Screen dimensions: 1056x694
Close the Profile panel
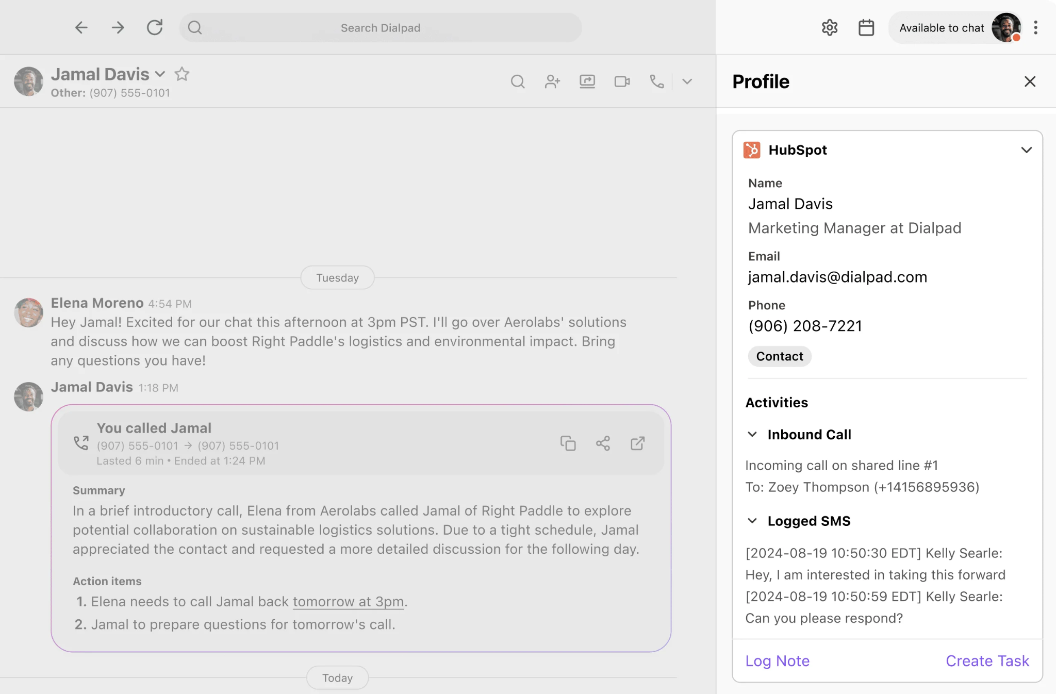tap(1030, 81)
